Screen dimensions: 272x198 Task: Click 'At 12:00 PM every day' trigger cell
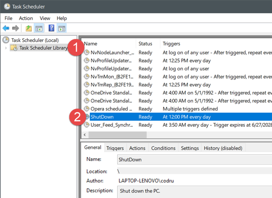pyautogui.click(x=187, y=117)
